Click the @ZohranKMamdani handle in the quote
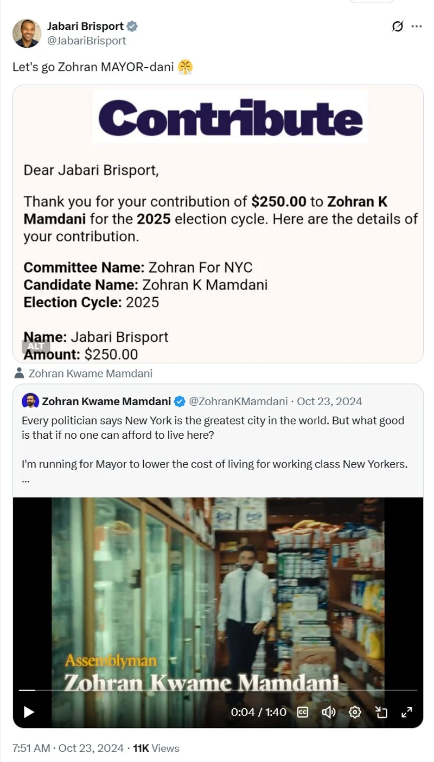Image resolution: width=434 pixels, height=762 pixels. [238, 401]
